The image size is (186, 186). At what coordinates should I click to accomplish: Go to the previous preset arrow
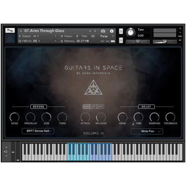(x=90, y=31)
